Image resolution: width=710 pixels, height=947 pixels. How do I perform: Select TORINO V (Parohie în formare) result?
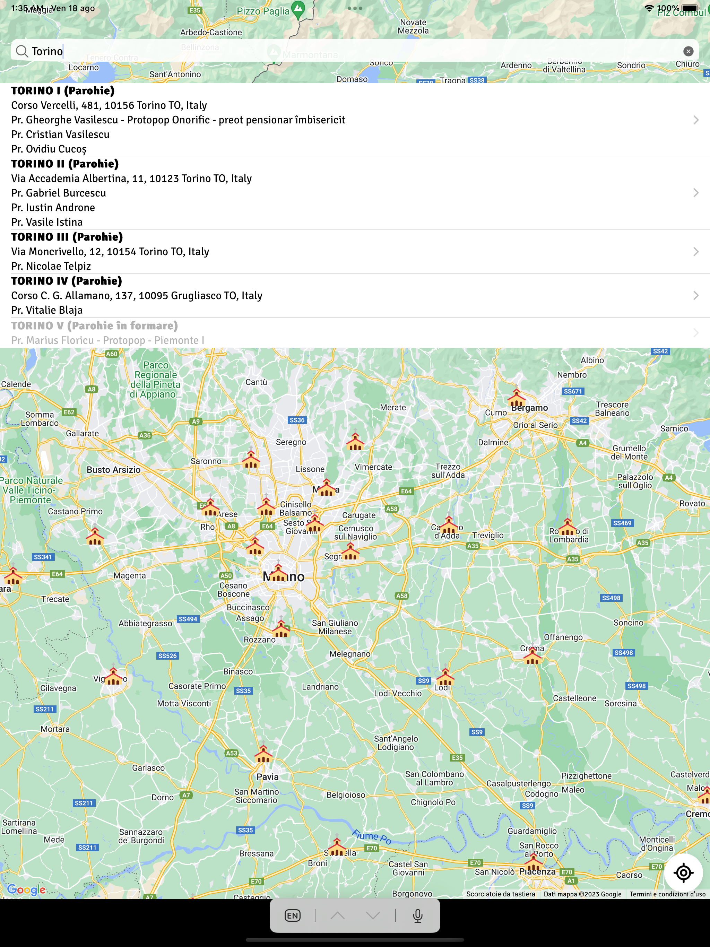point(355,333)
